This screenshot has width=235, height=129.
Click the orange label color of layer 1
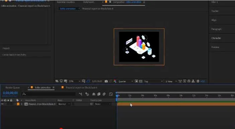pos(18,104)
